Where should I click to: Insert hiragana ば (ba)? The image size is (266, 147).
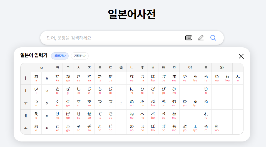153,78
